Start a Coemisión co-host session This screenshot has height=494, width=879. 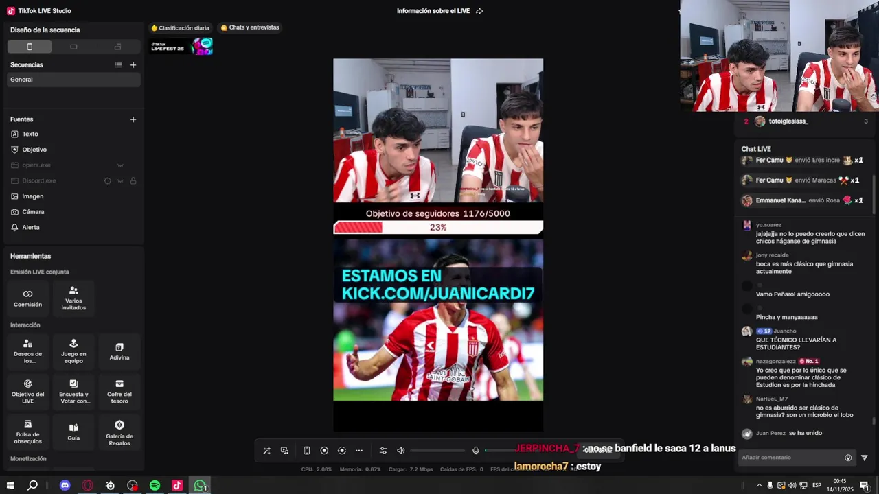point(28,298)
